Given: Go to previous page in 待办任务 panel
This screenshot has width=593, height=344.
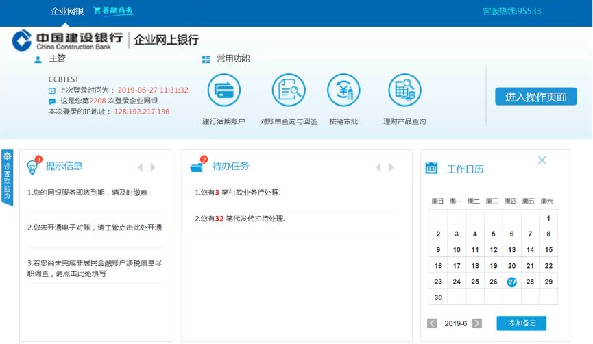Looking at the screenshot, I should click(x=378, y=167).
